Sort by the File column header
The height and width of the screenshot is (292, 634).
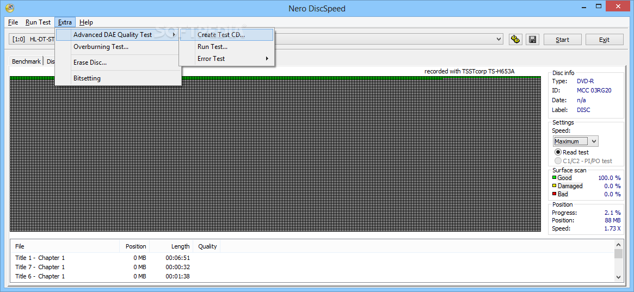(65, 246)
